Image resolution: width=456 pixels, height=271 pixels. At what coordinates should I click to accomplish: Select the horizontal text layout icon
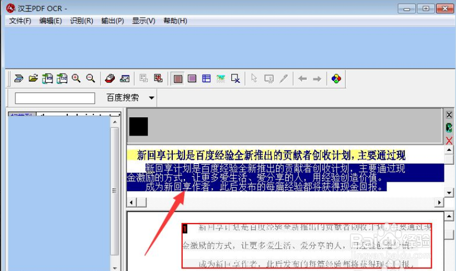pos(178,79)
